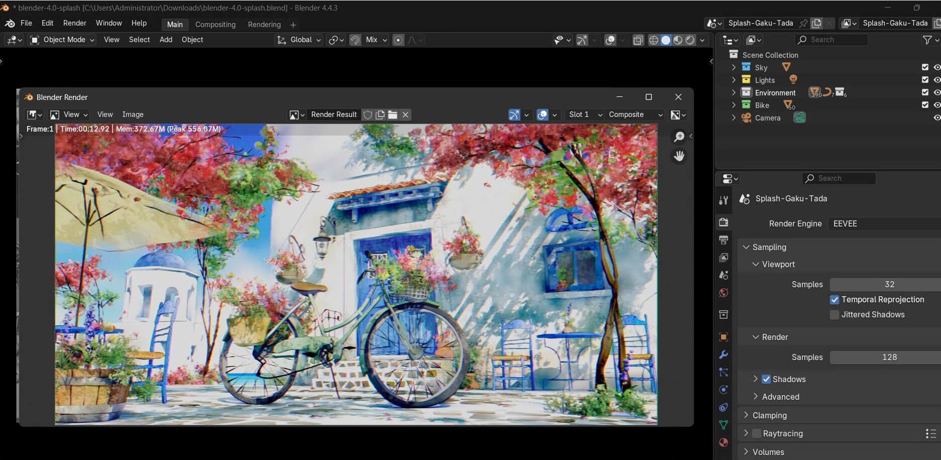Screen dimensions: 941x460
Task: Open the Render properties tab icon
Action: tap(724, 222)
